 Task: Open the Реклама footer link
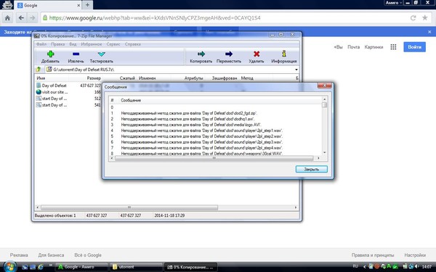click(19, 255)
